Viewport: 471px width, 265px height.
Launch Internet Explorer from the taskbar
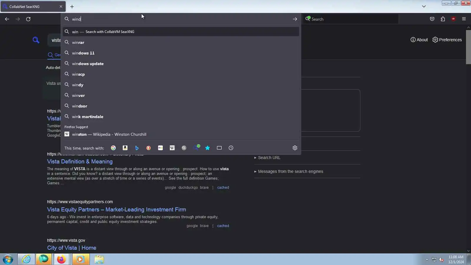click(26, 259)
